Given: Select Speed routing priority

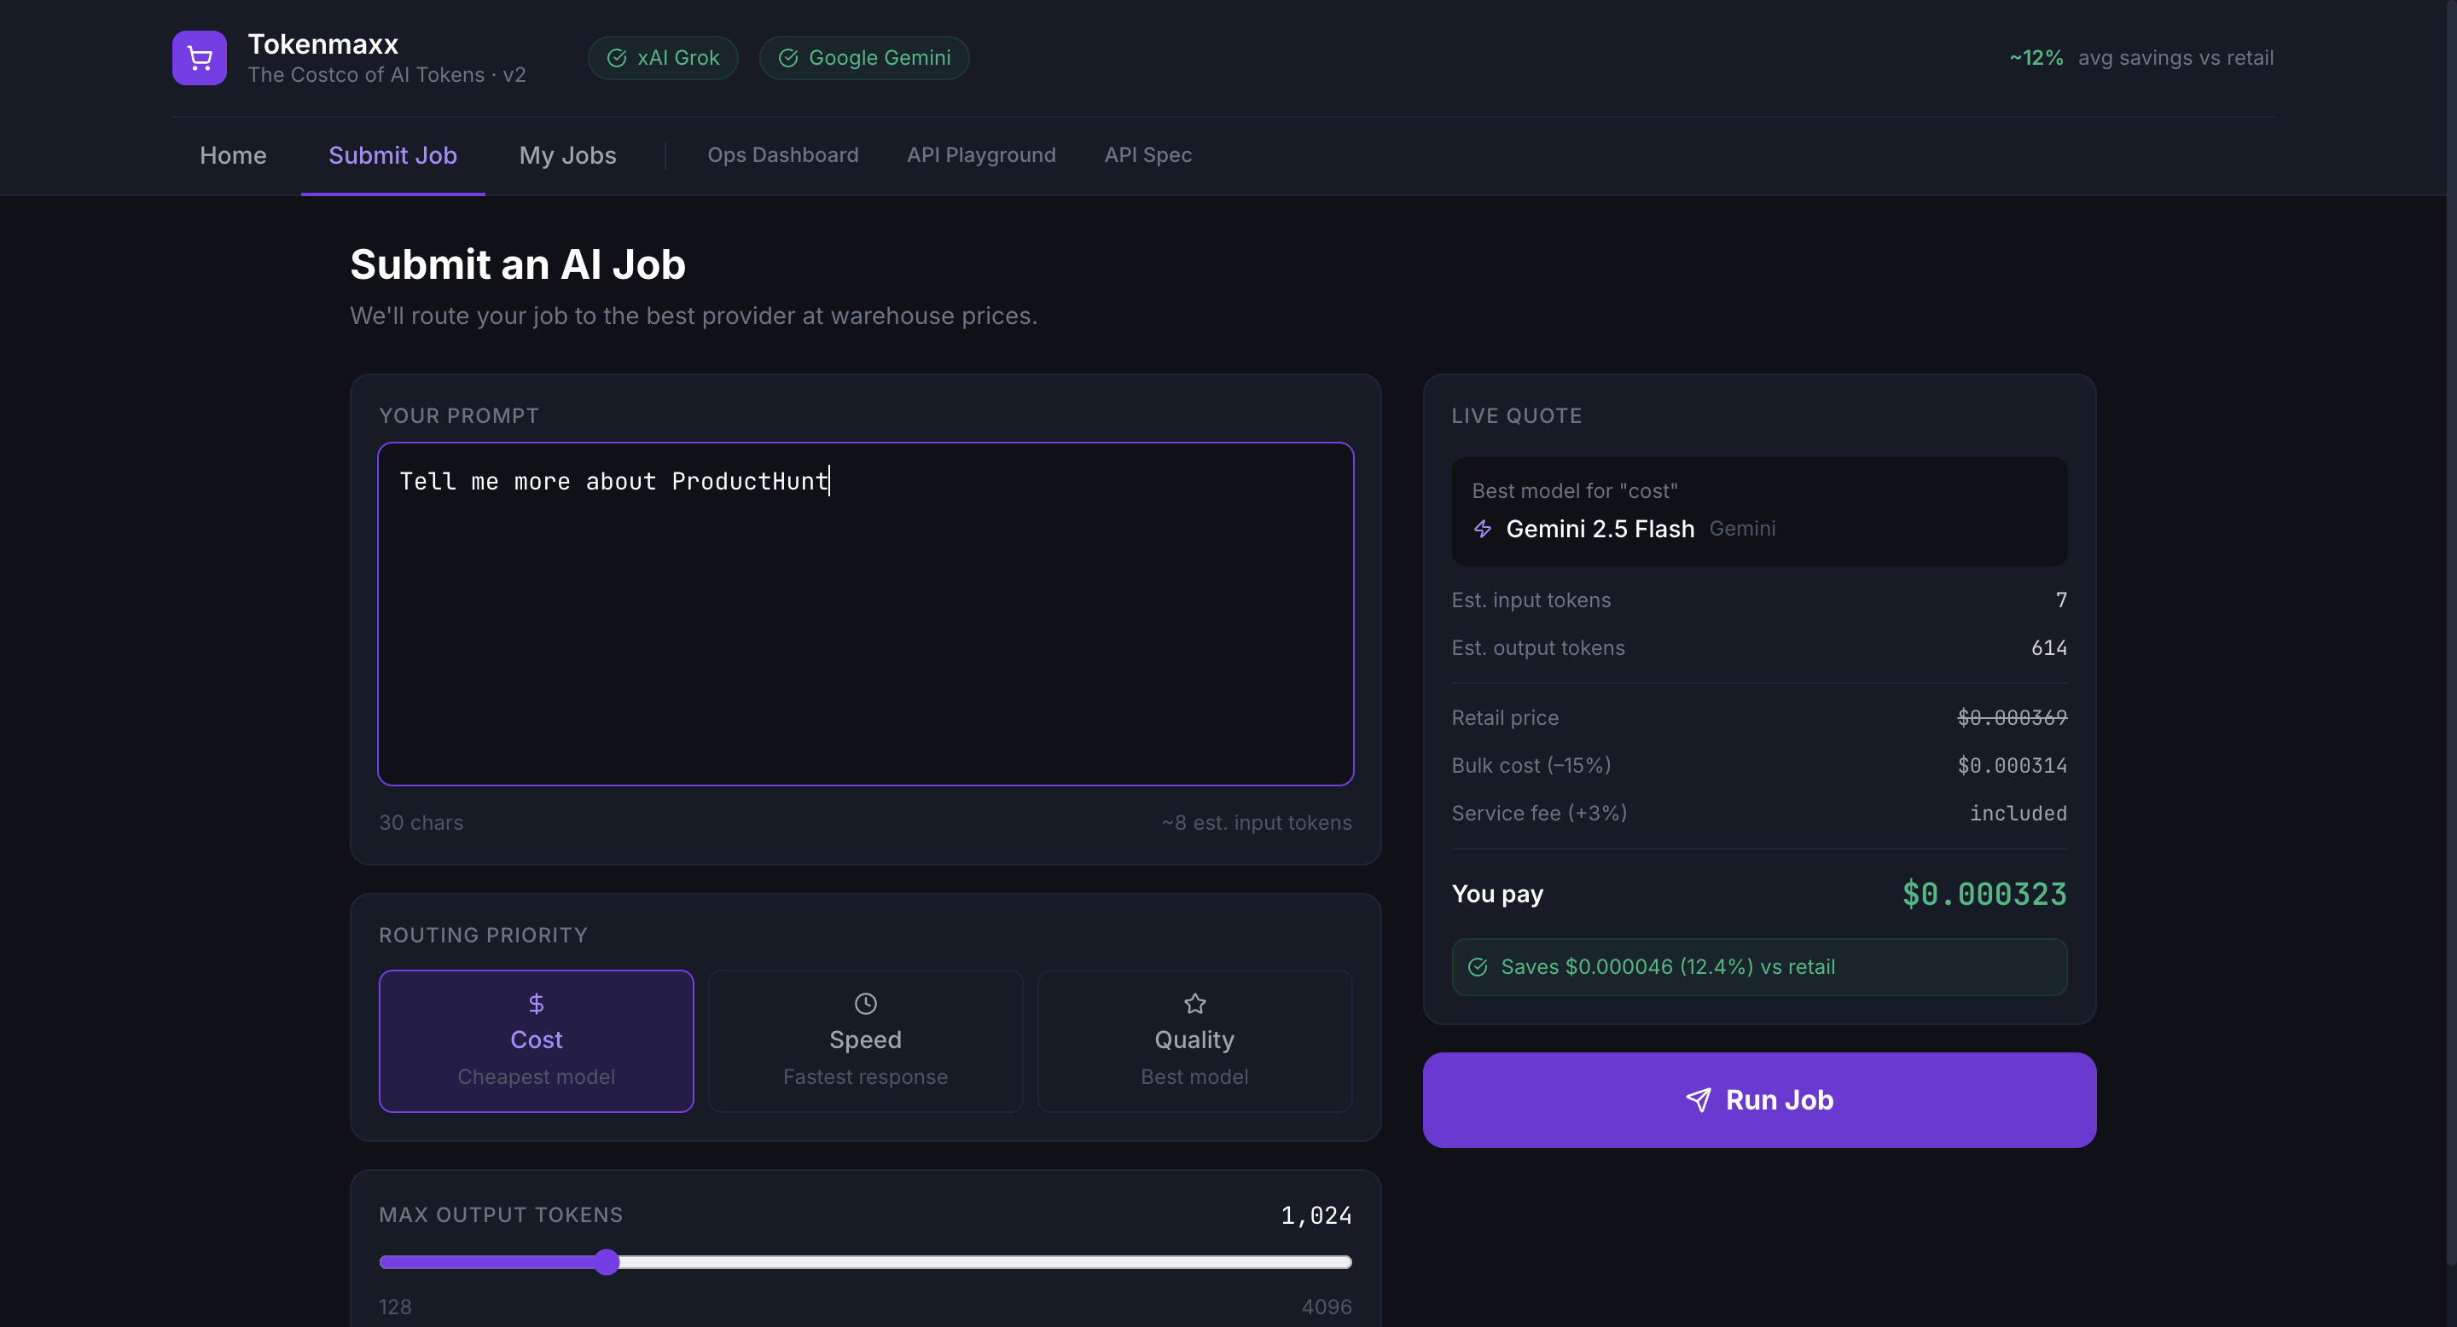Looking at the screenshot, I should (865, 1041).
